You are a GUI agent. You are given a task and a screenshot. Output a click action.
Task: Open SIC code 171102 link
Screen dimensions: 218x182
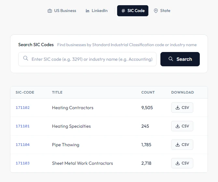click(22, 108)
